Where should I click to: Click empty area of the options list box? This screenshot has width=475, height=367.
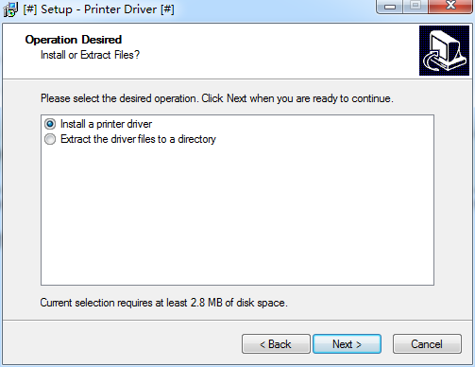(x=237, y=215)
